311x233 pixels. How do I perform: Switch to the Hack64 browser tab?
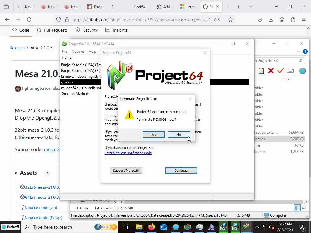click(x=140, y=7)
